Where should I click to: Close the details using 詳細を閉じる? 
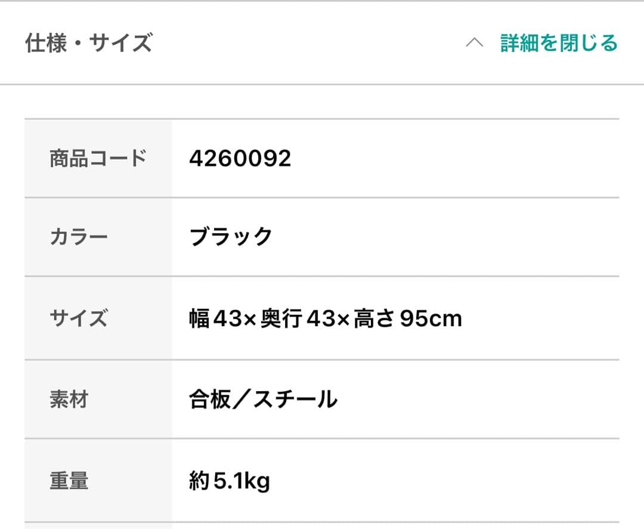(559, 43)
